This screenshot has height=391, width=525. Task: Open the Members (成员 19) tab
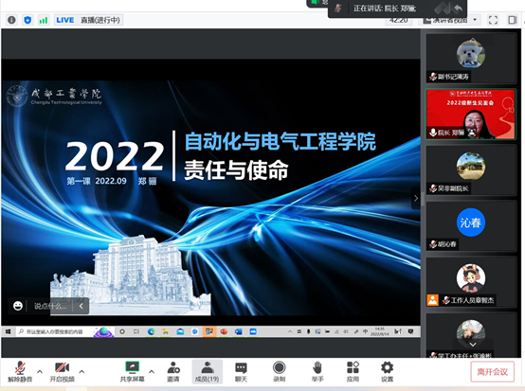point(208,372)
